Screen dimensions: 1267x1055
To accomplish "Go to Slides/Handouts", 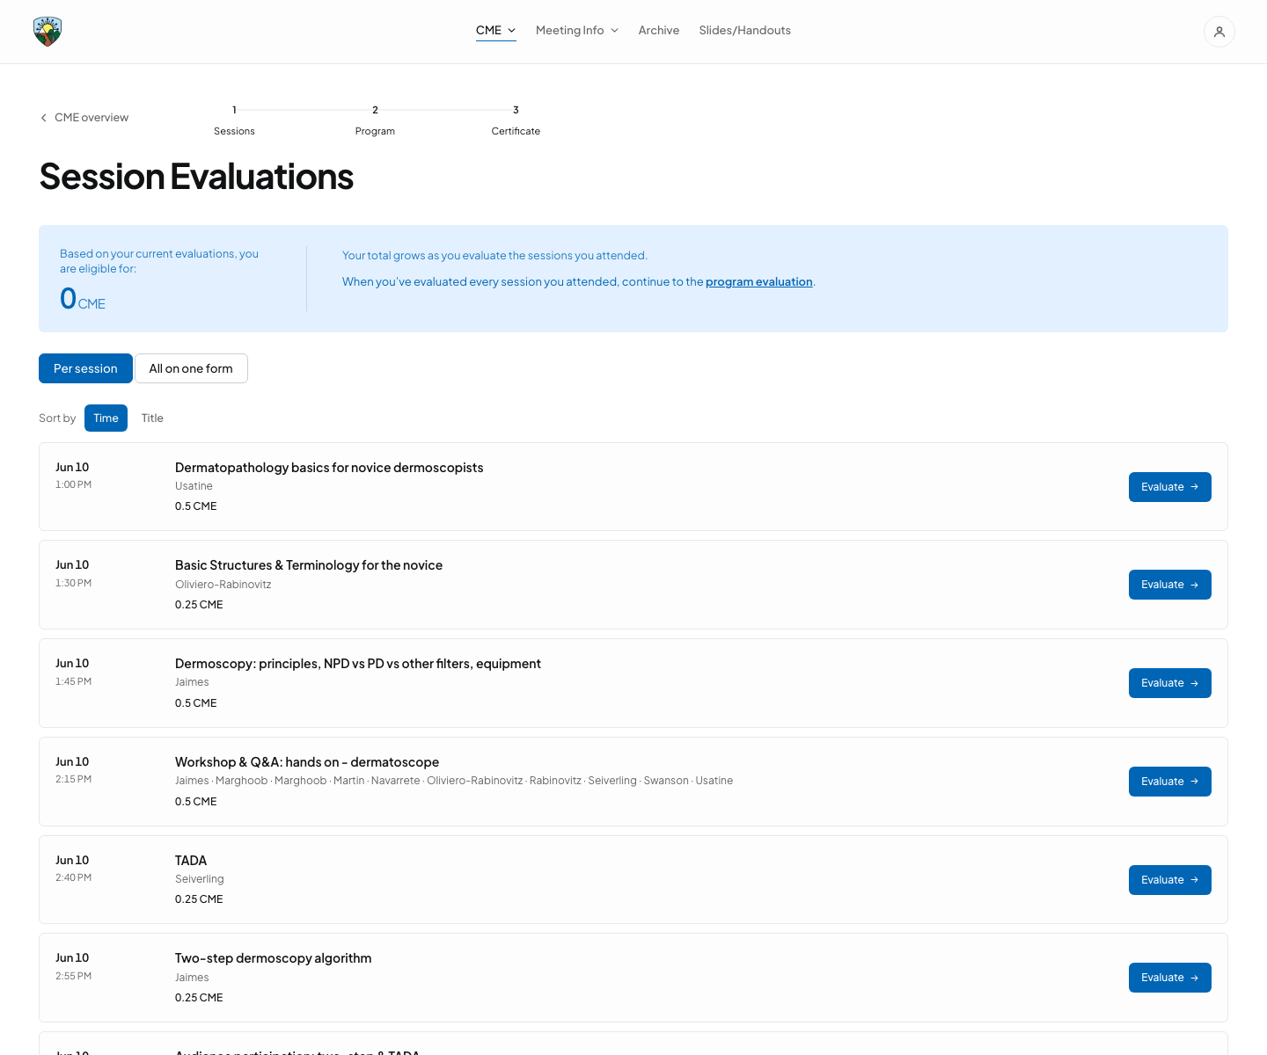I will 744,31.
